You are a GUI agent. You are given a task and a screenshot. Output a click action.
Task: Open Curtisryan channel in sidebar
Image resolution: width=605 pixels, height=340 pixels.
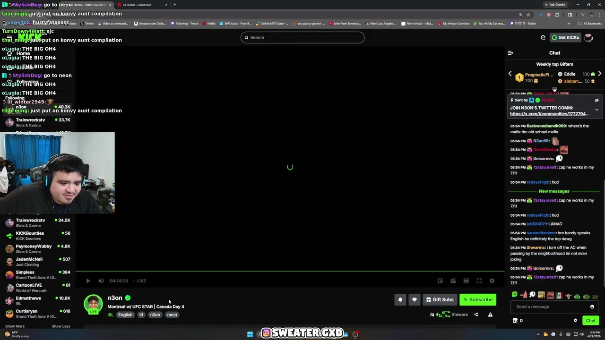click(x=38, y=314)
